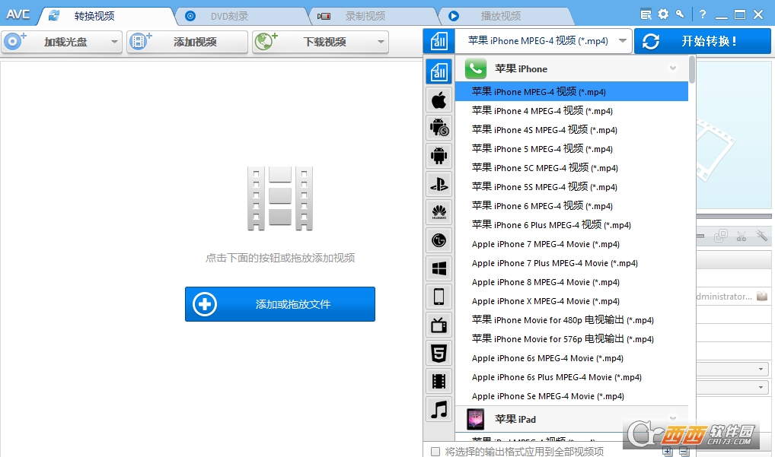
Task: Toggle apply output format to all videos checkbox
Action: [x=435, y=452]
